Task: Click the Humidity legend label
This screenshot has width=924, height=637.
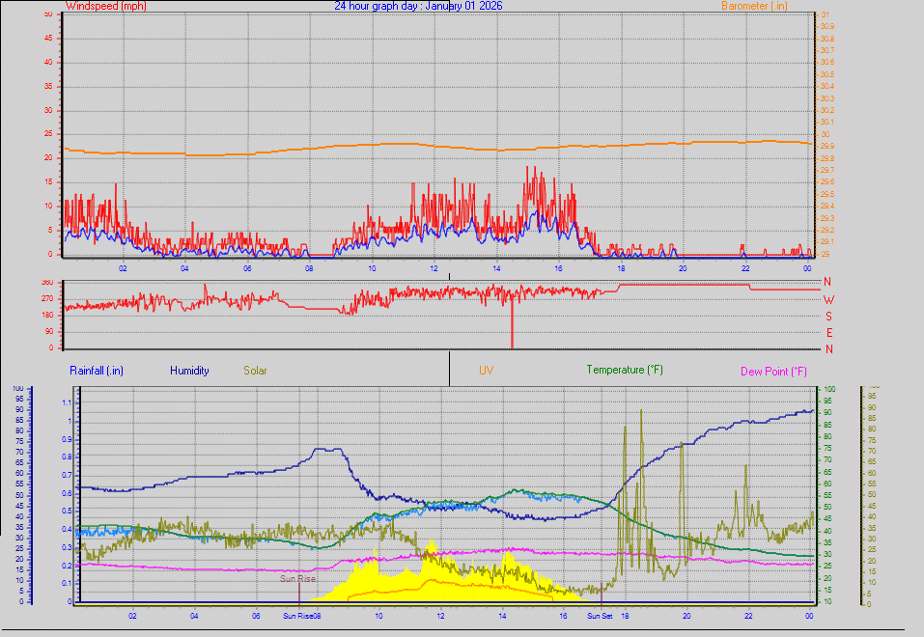Action: click(189, 371)
